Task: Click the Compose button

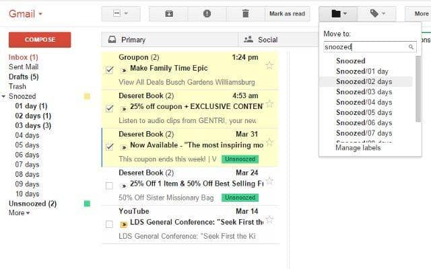Action: pos(40,40)
